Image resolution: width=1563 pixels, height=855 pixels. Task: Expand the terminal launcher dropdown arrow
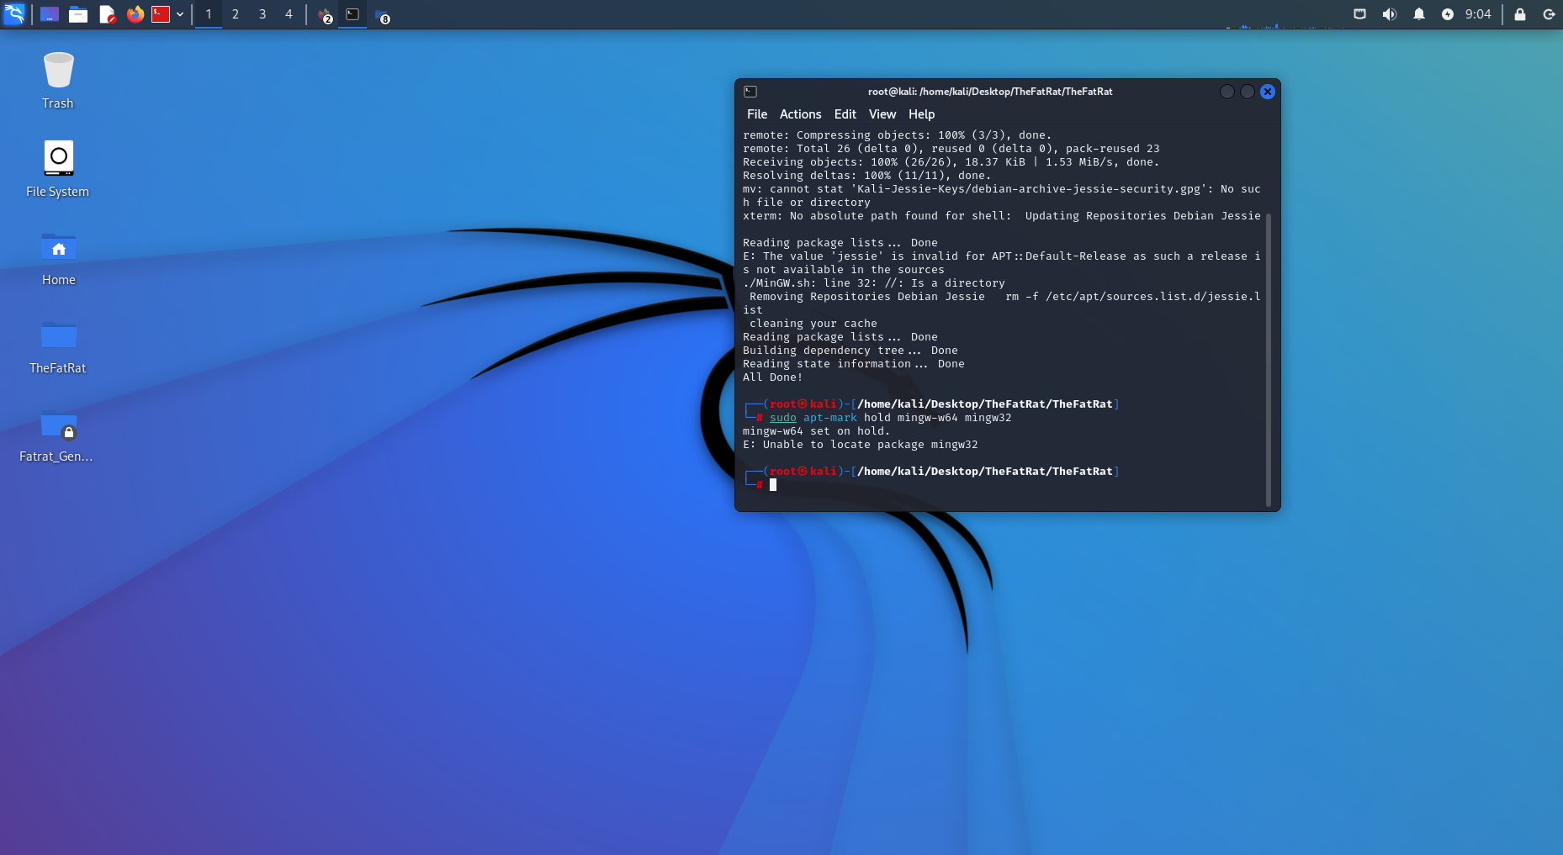178,14
